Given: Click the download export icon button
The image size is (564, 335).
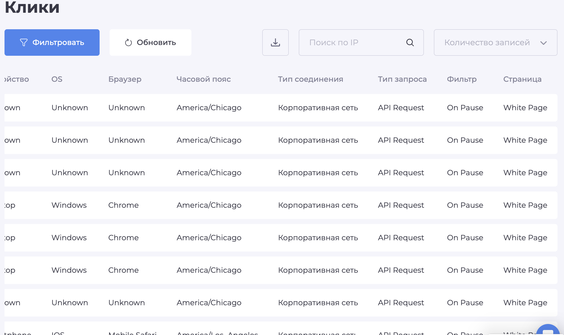Looking at the screenshot, I should tap(275, 42).
